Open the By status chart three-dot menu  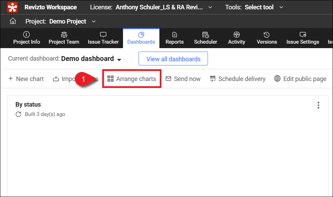318,106
